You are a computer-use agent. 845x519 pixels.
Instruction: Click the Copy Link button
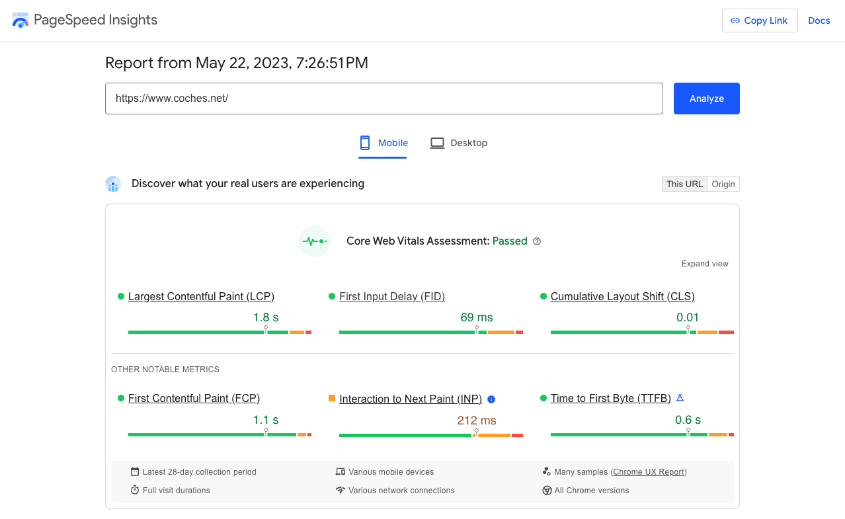[760, 20]
